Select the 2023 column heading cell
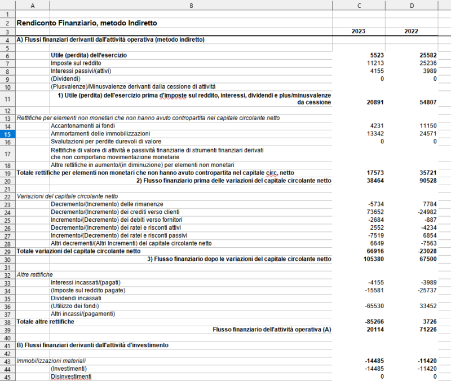 pos(358,32)
